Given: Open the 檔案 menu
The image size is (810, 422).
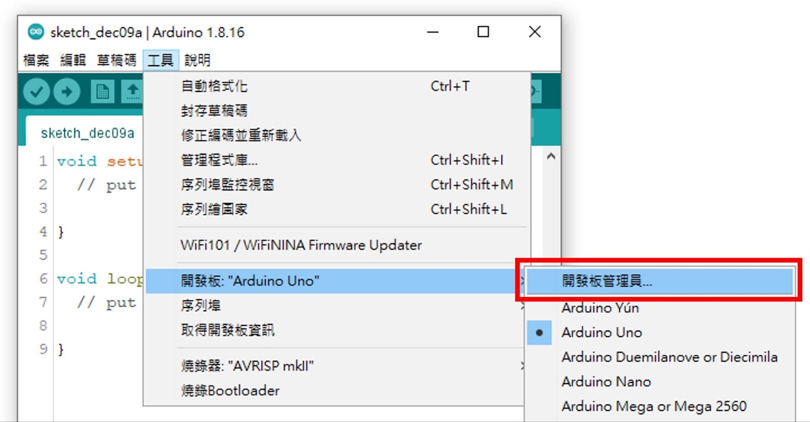Looking at the screenshot, I should pyautogui.click(x=36, y=60).
